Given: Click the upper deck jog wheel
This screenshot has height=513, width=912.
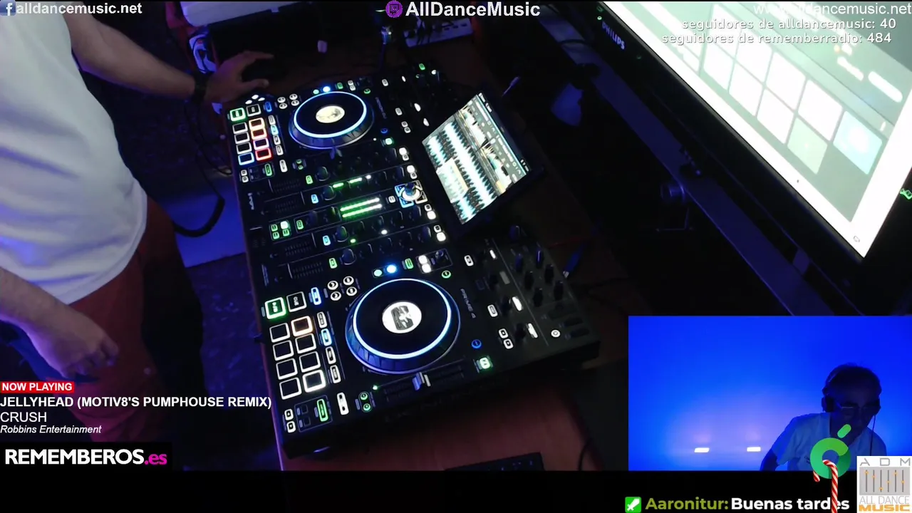Looking at the screenshot, I should tap(331, 118).
